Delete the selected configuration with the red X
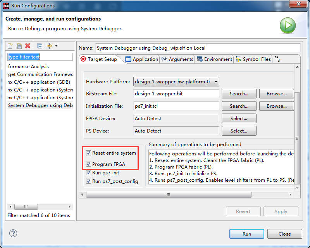Screen dimensions: 310x248 [28, 46]
